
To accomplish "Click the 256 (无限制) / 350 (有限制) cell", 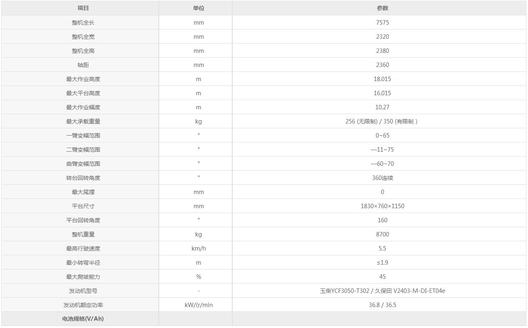I will pos(381,121).
